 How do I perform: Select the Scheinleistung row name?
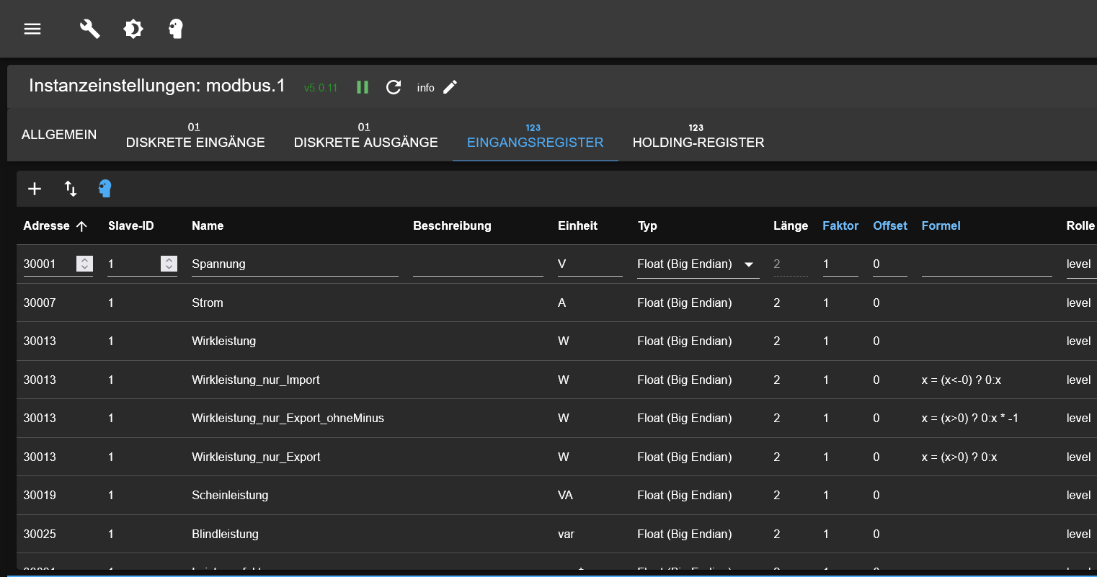230,496
